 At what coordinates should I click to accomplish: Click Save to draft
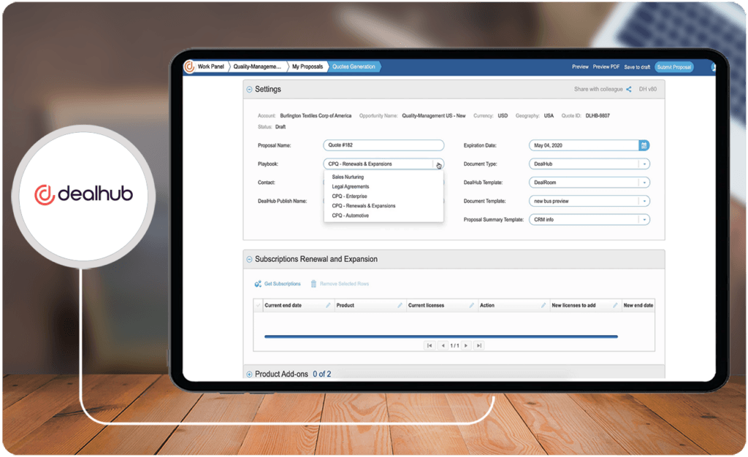637,67
